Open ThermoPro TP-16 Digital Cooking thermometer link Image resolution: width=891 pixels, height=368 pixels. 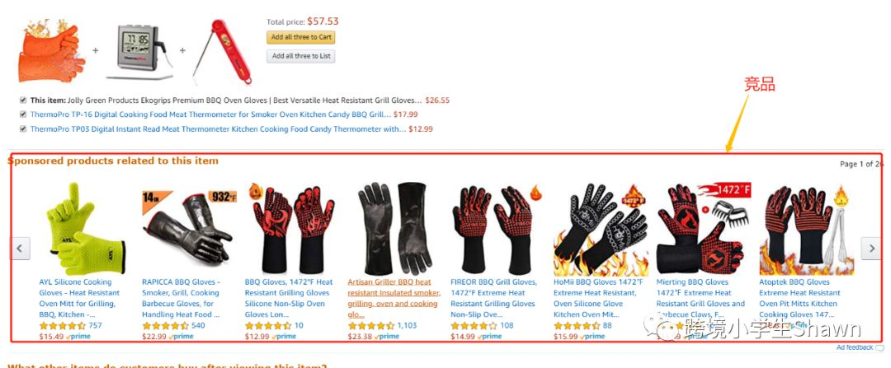[210, 114]
